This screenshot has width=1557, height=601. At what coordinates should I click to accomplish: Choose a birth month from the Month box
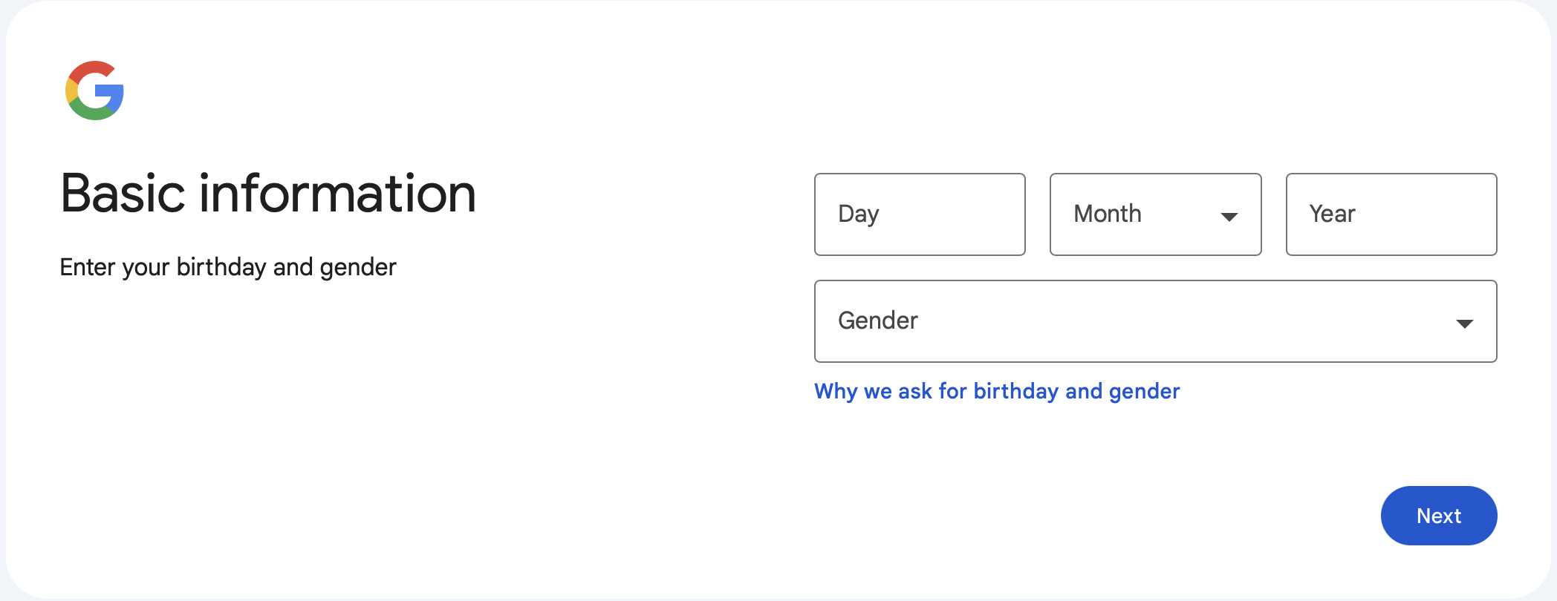1155,214
